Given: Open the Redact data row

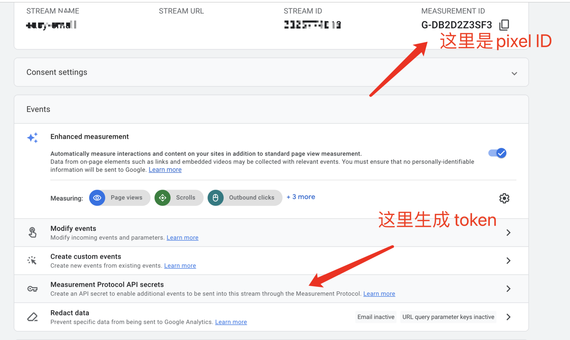Looking at the screenshot, I should (x=508, y=317).
